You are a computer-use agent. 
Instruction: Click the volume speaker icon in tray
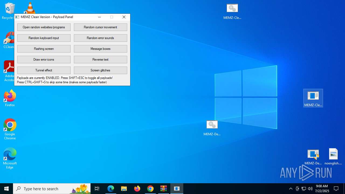coord(310,189)
